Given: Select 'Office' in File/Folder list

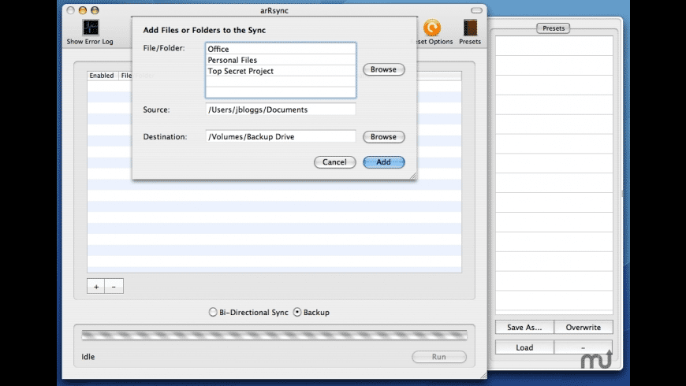Looking at the screenshot, I should (281, 49).
